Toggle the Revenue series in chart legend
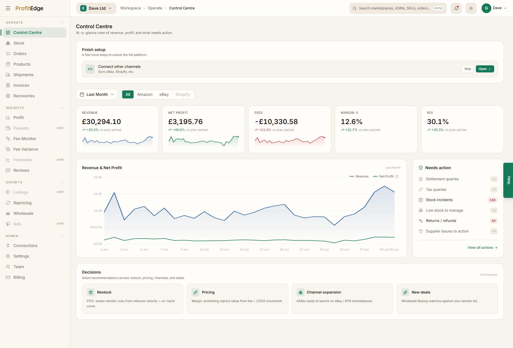 pos(359,176)
